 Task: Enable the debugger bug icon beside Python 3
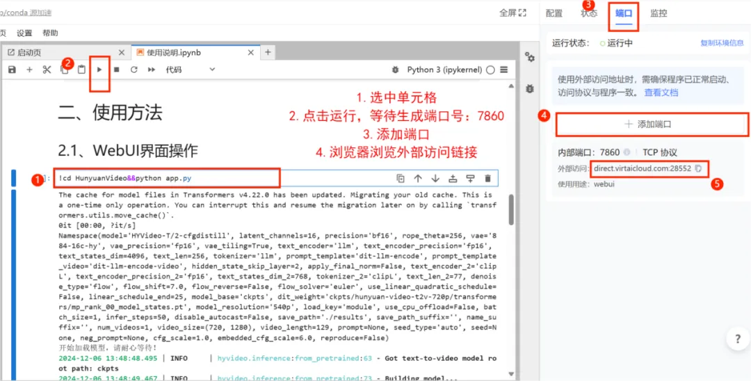pyautogui.click(x=395, y=70)
